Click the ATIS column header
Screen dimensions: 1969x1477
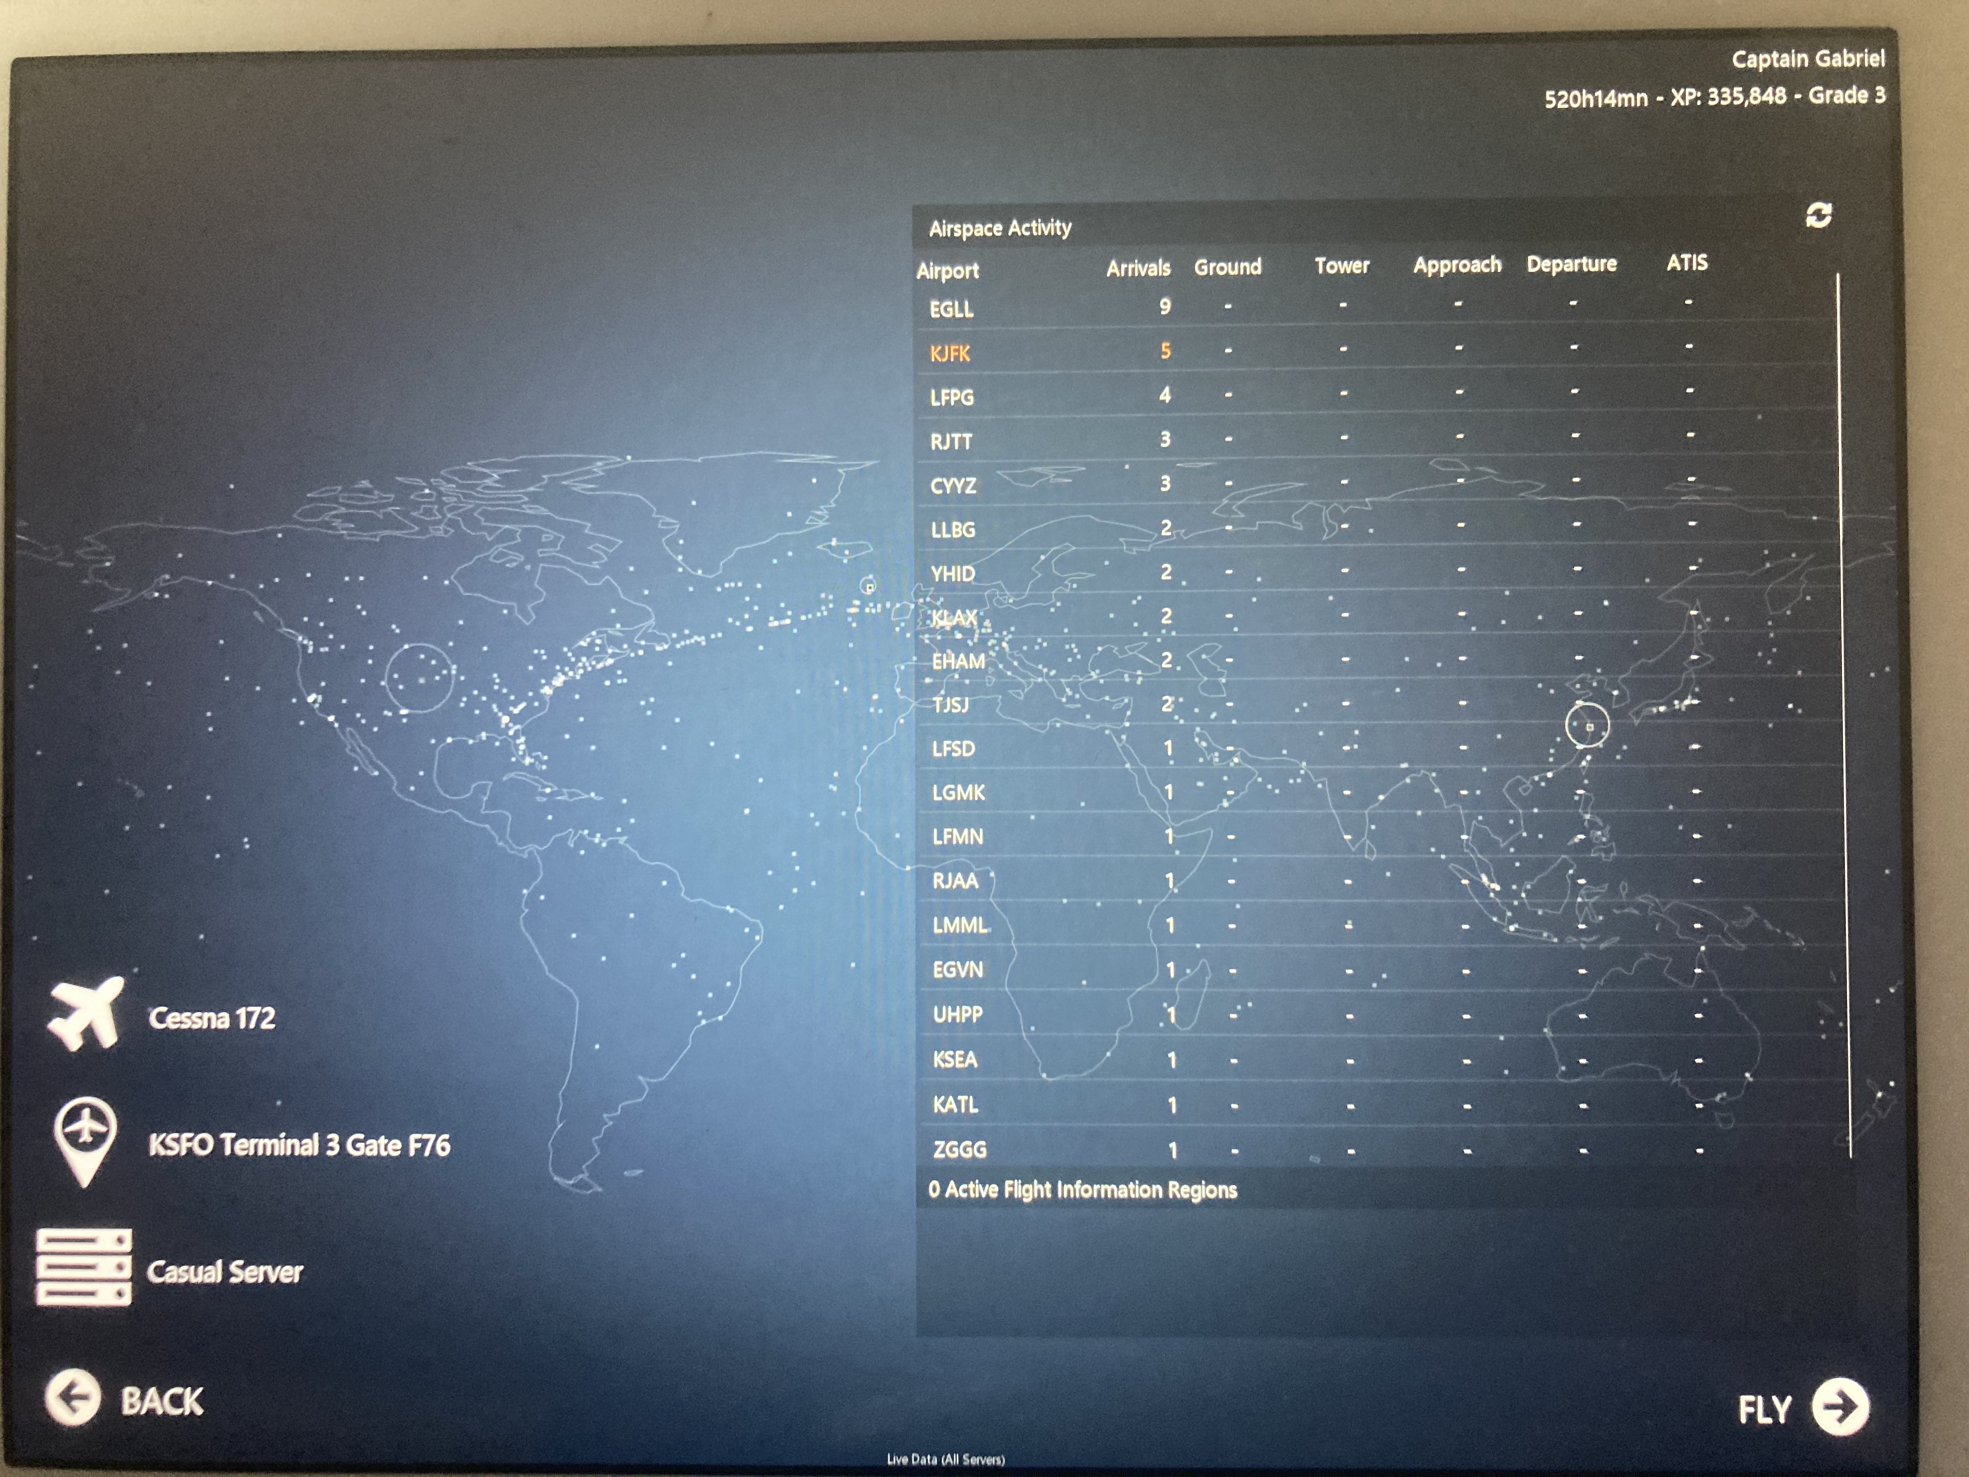[1687, 263]
